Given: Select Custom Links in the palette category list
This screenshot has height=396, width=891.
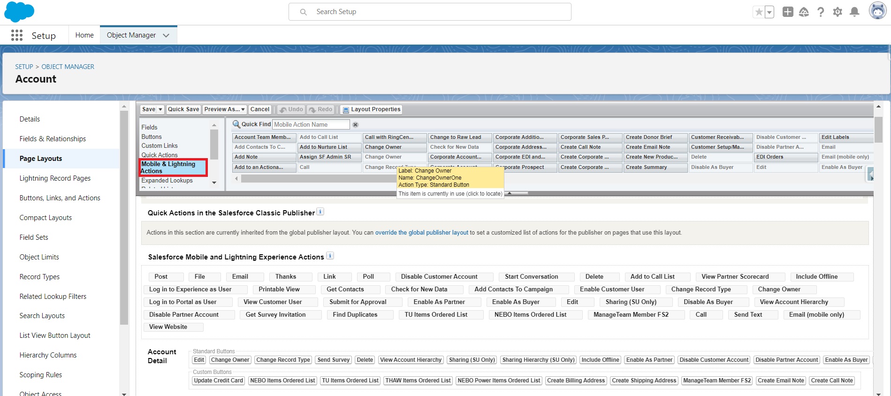Looking at the screenshot, I should (x=160, y=145).
